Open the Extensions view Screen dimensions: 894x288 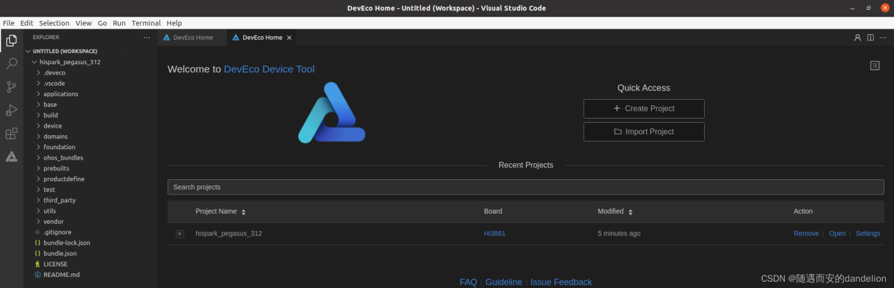[x=11, y=133]
